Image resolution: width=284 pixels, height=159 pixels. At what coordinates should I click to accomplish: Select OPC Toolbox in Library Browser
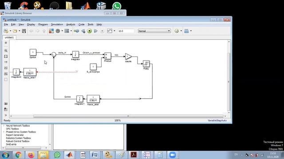pyautogui.click(x=12, y=129)
